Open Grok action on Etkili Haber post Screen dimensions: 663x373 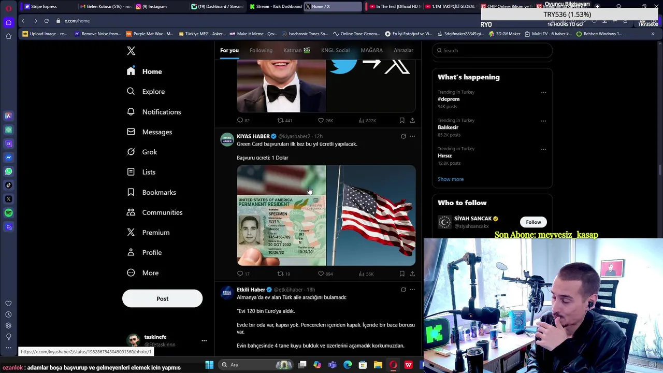point(403,290)
